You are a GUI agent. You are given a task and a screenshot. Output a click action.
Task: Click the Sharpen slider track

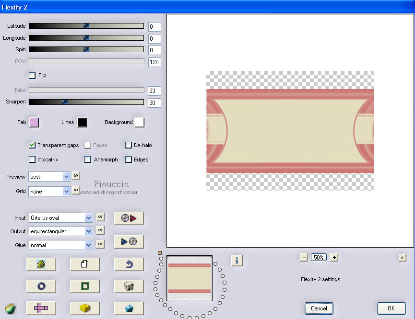[86, 102]
